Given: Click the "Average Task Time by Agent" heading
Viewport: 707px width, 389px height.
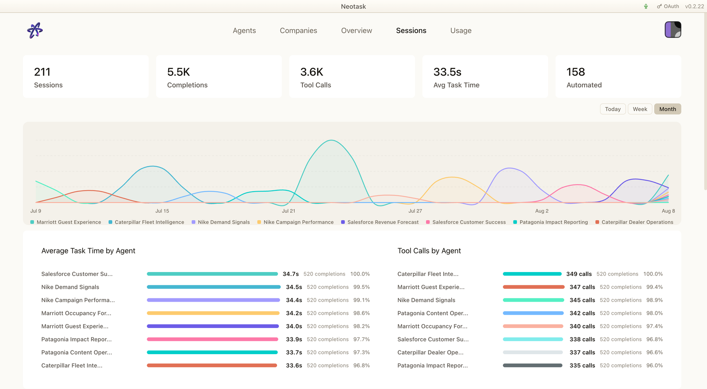Looking at the screenshot, I should coord(88,251).
